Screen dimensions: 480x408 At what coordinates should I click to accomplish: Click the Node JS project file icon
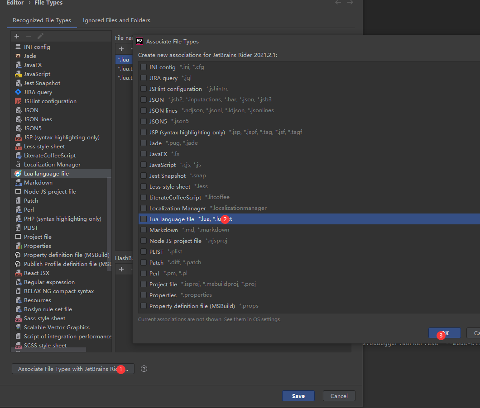tap(18, 191)
